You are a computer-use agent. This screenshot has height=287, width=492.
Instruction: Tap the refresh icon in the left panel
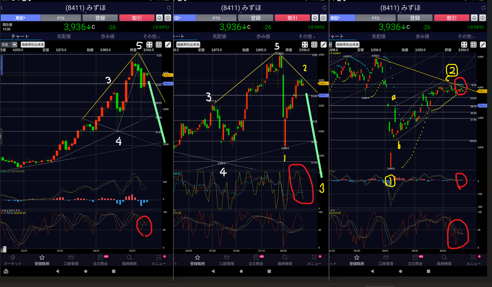coord(169,8)
